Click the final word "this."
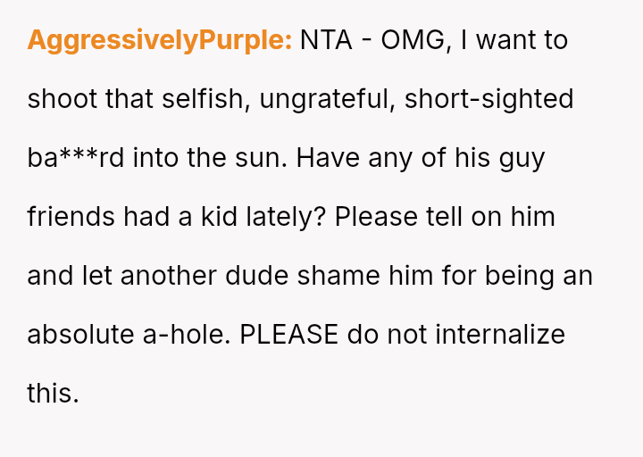 [x=53, y=394]
